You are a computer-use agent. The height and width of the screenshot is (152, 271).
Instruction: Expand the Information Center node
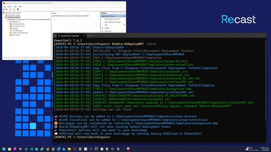pyautogui.click(x=4, y=15)
